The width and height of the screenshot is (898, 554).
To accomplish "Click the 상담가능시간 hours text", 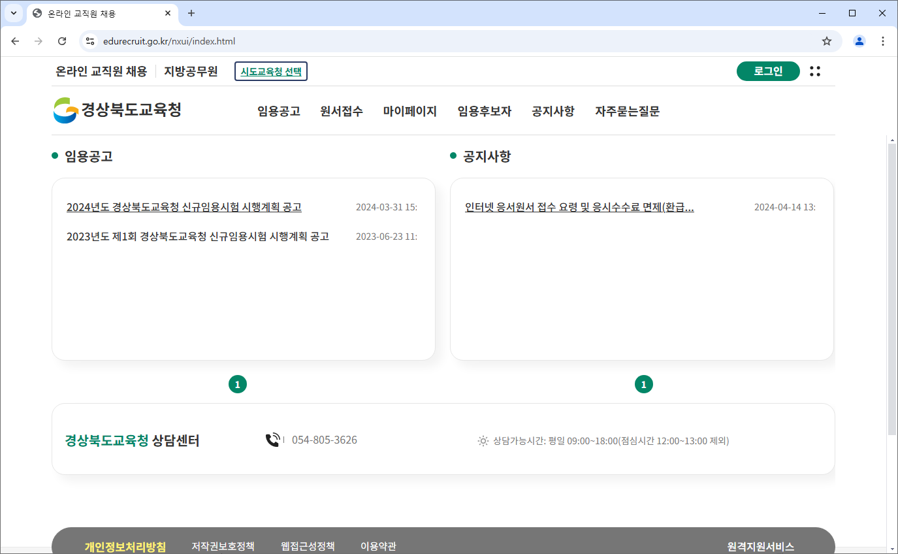I will [611, 441].
